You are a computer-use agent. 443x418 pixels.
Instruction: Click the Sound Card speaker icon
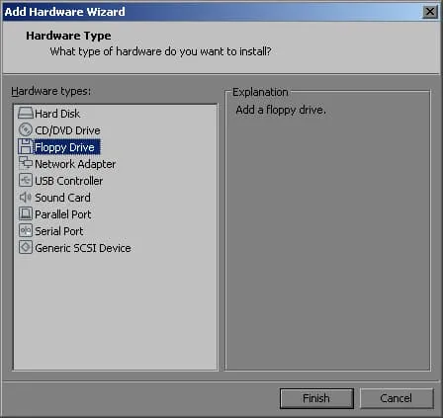pos(26,197)
